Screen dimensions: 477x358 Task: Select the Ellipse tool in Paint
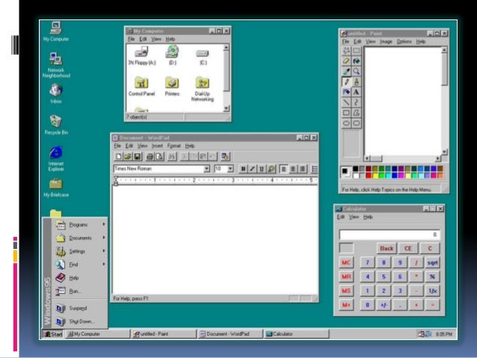pyautogui.click(x=346, y=123)
